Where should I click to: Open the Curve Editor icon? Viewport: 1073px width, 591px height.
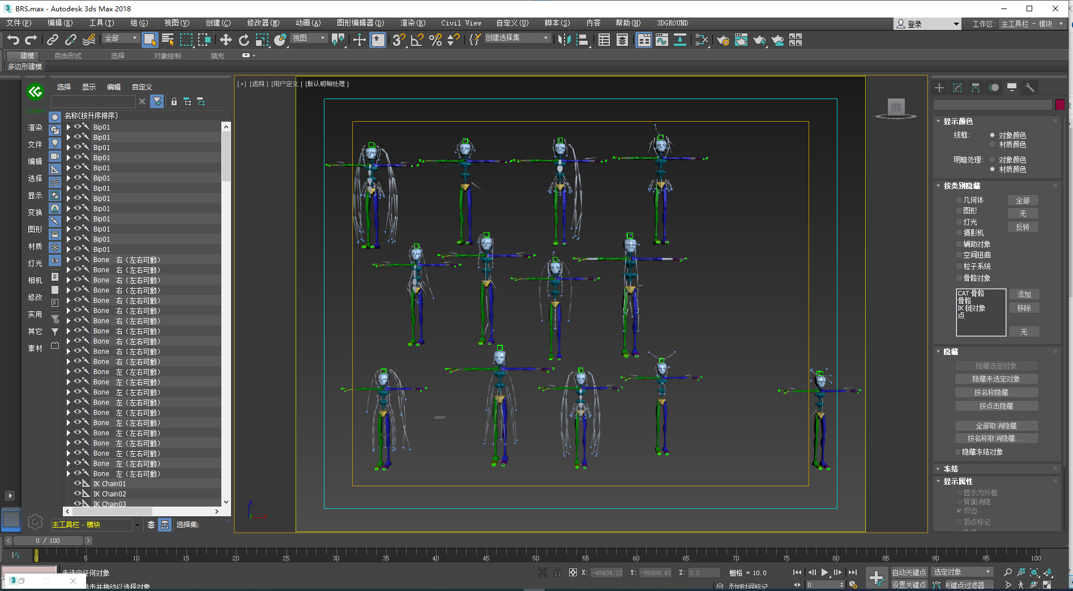click(662, 40)
